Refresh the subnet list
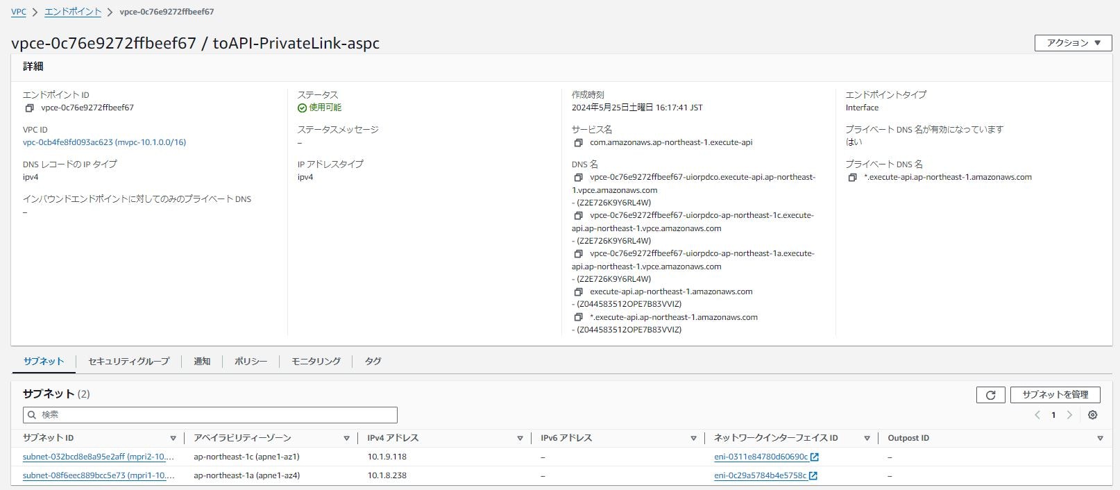The width and height of the screenshot is (1120, 490). click(x=990, y=395)
